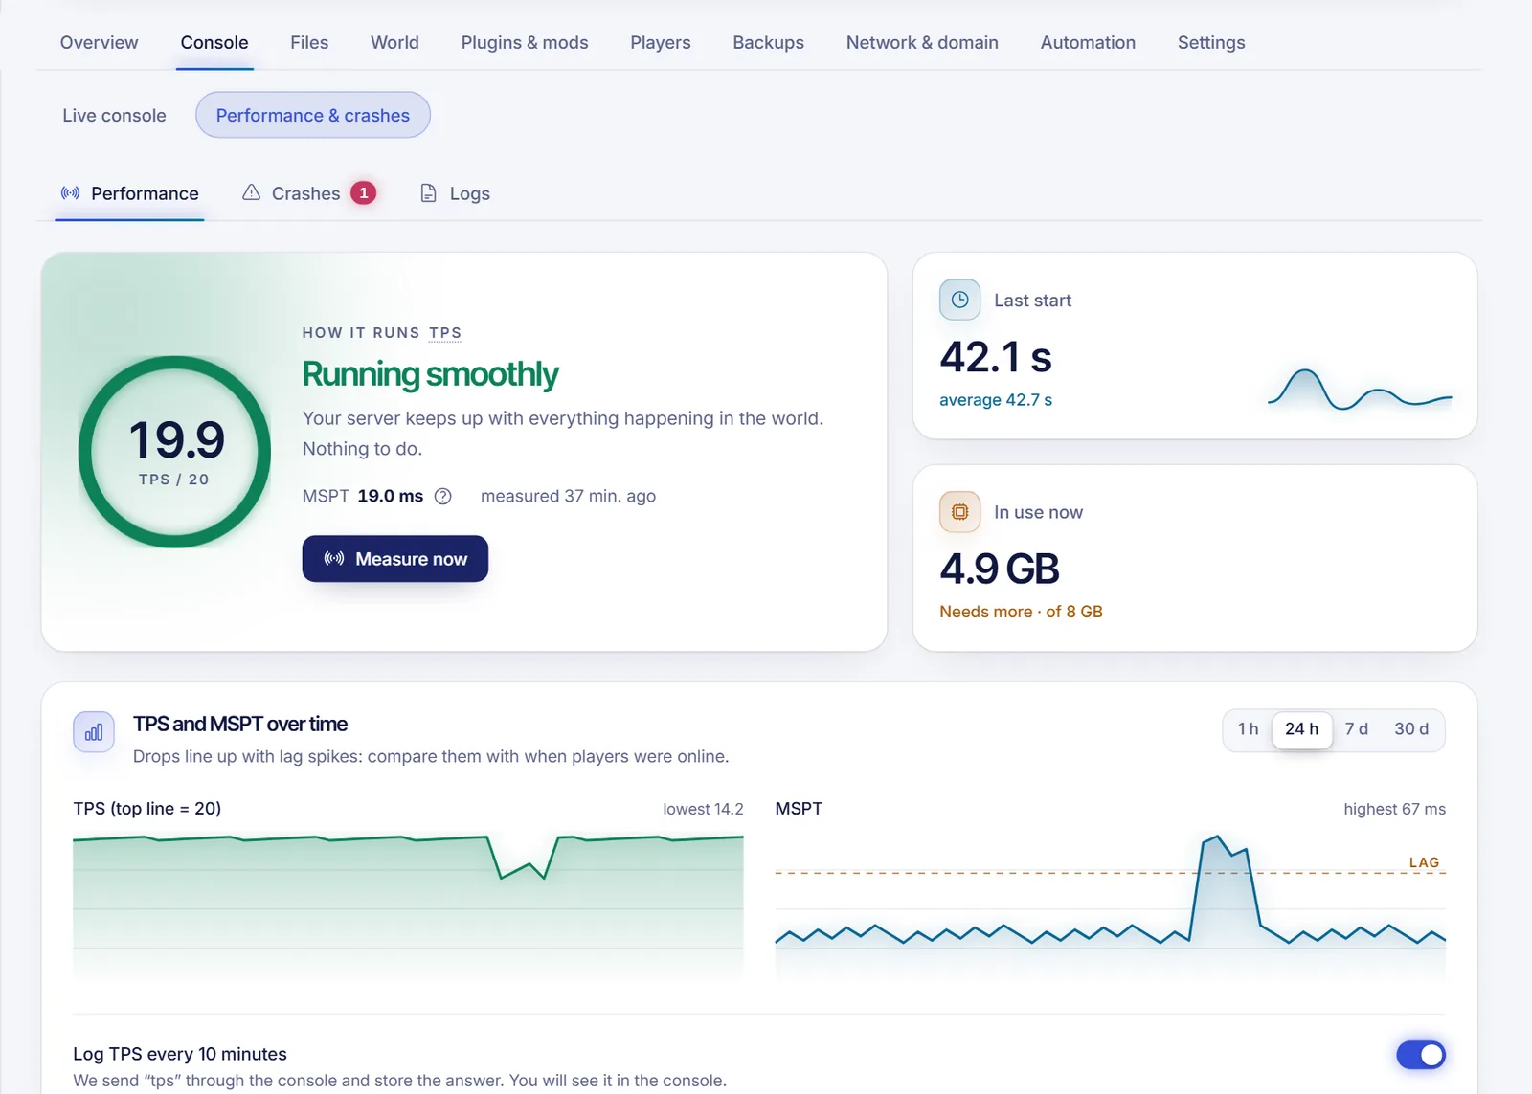Click the Performance signal icon in tab

[x=70, y=193]
